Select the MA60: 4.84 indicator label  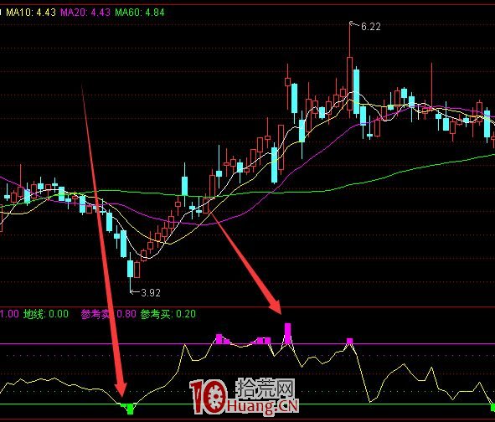coord(140,13)
